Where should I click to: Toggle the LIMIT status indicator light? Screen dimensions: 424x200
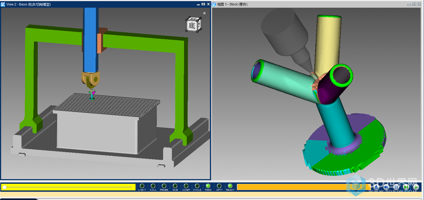pyautogui.click(x=142, y=186)
